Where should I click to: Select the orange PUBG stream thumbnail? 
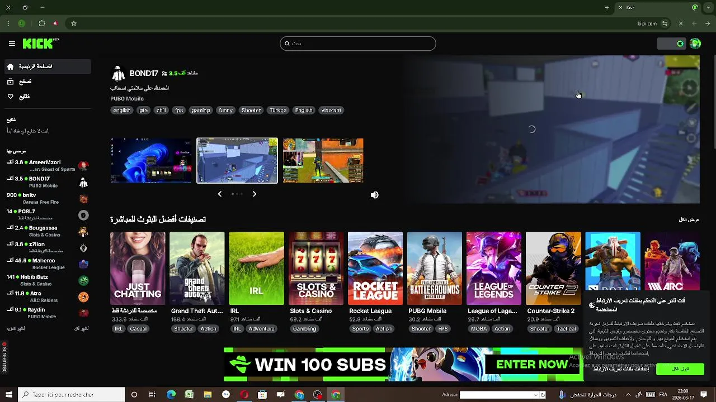click(323, 161)
